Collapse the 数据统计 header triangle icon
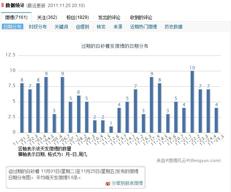Image resolution: width=231 pixels, height=192 pixels. (3, 6)
